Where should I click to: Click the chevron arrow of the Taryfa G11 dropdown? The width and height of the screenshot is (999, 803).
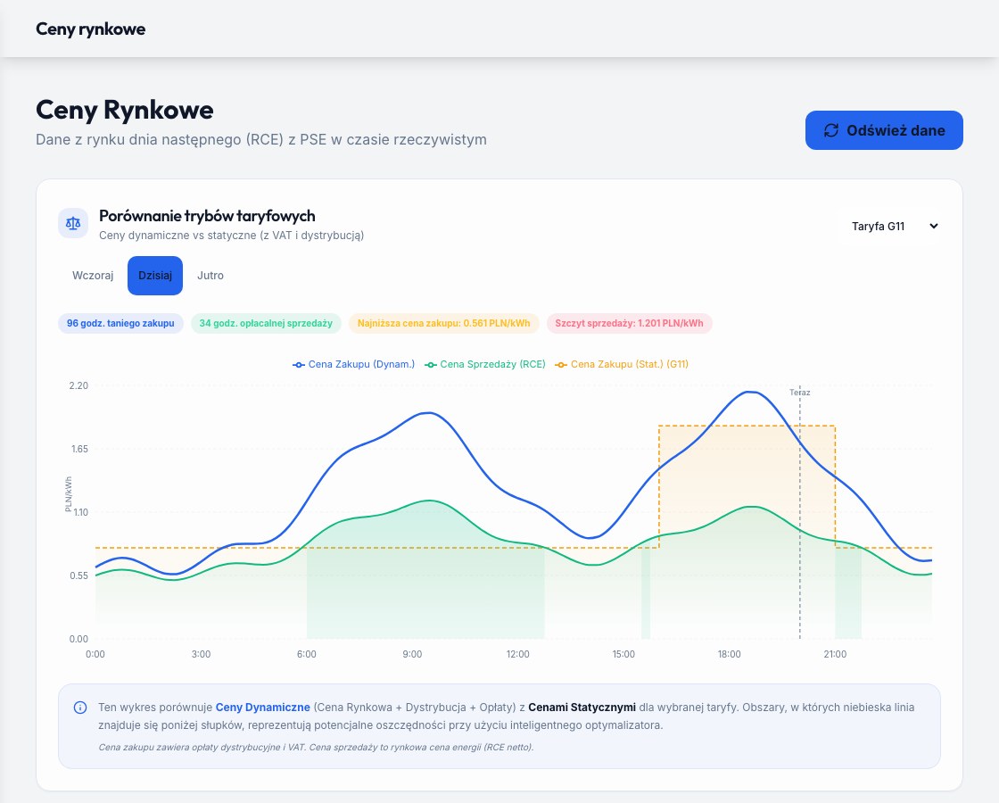tap(933, 226)
